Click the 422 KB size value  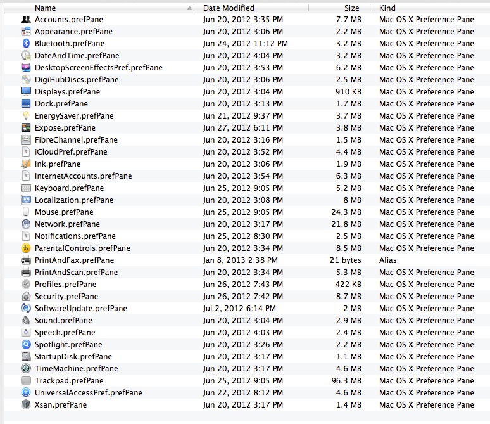[348, 285]
